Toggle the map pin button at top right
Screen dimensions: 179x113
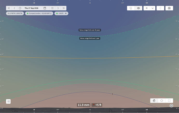[160, 8]
